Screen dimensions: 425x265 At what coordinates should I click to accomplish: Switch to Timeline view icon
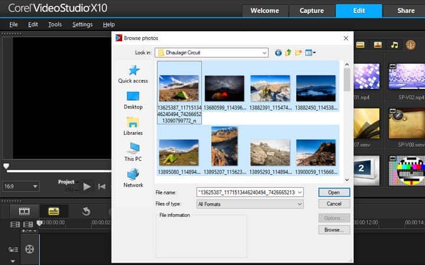(x=53, y=211)
